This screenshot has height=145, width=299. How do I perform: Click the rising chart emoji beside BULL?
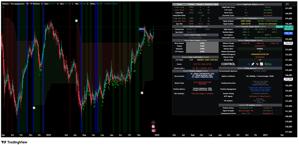262,64
